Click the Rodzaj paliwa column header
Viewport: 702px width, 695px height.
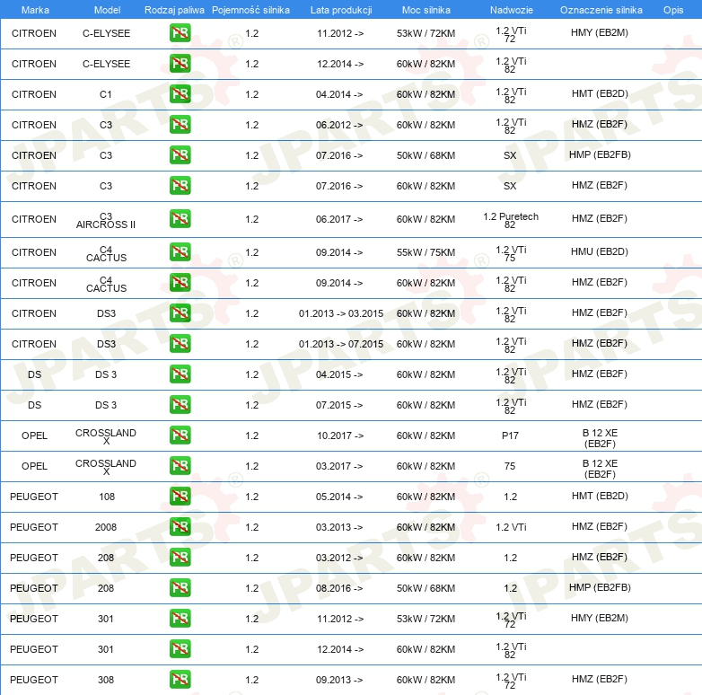pos(174,10)
